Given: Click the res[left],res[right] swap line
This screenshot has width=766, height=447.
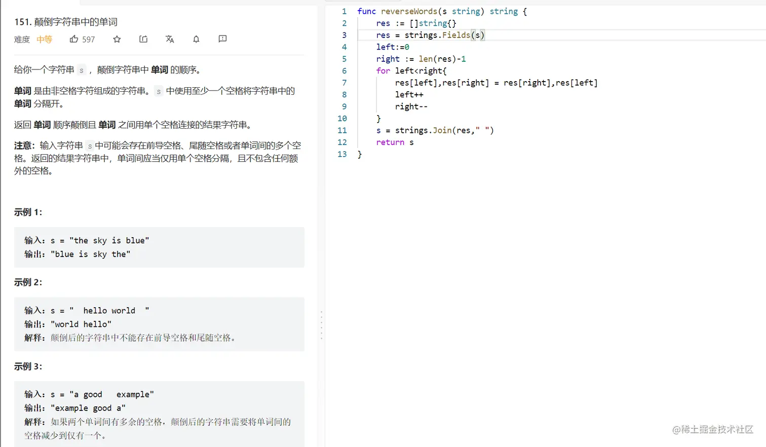Looking at the screenshot, I should click(x=496, y=83).
